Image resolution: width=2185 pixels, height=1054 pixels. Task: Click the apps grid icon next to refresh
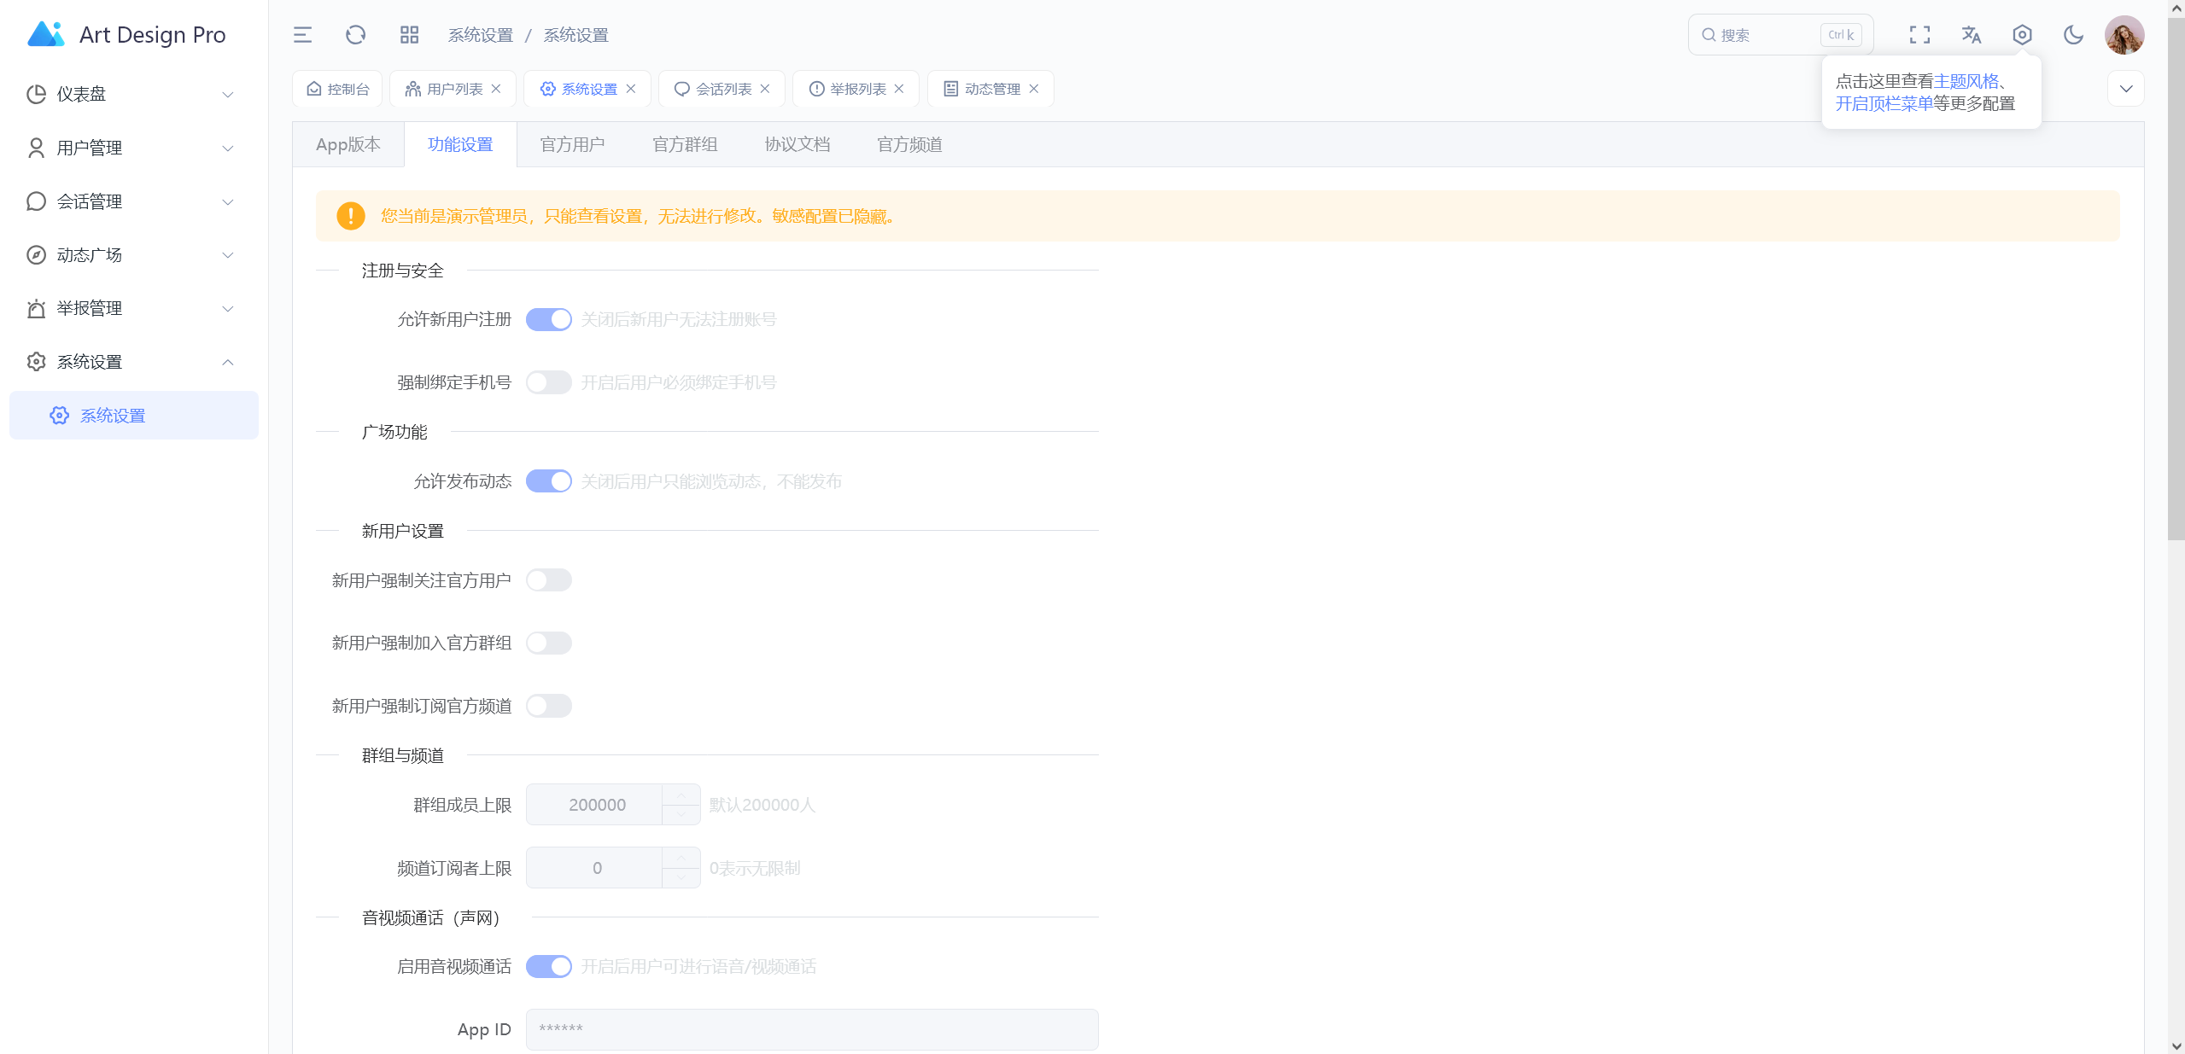pos(409,35)
